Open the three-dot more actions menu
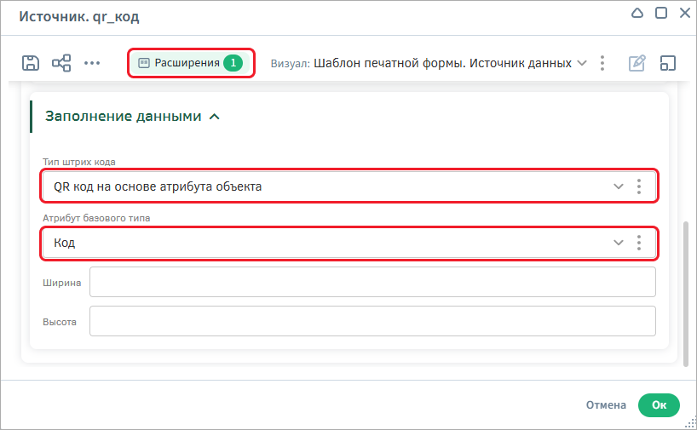The image size is (697, 430). (x=92, y=63)
